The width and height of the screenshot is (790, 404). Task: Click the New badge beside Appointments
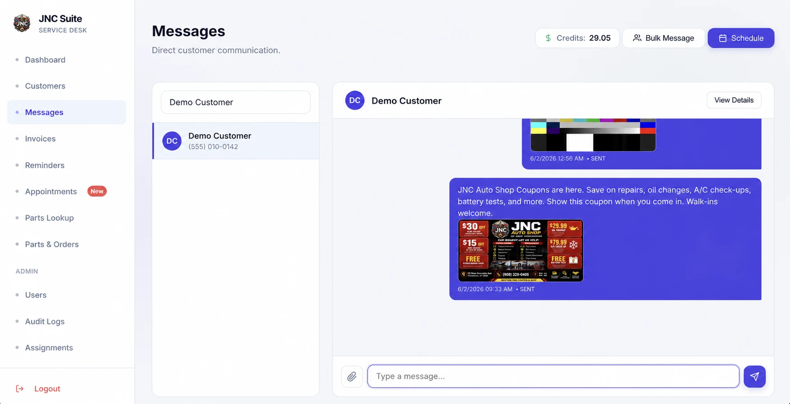(97, 191)
